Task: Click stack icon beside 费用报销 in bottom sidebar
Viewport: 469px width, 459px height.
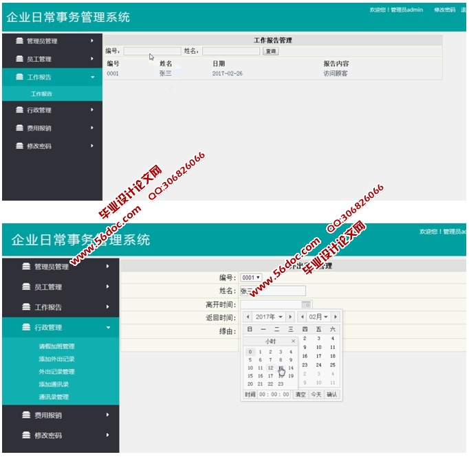Action: tap(26, 415)
